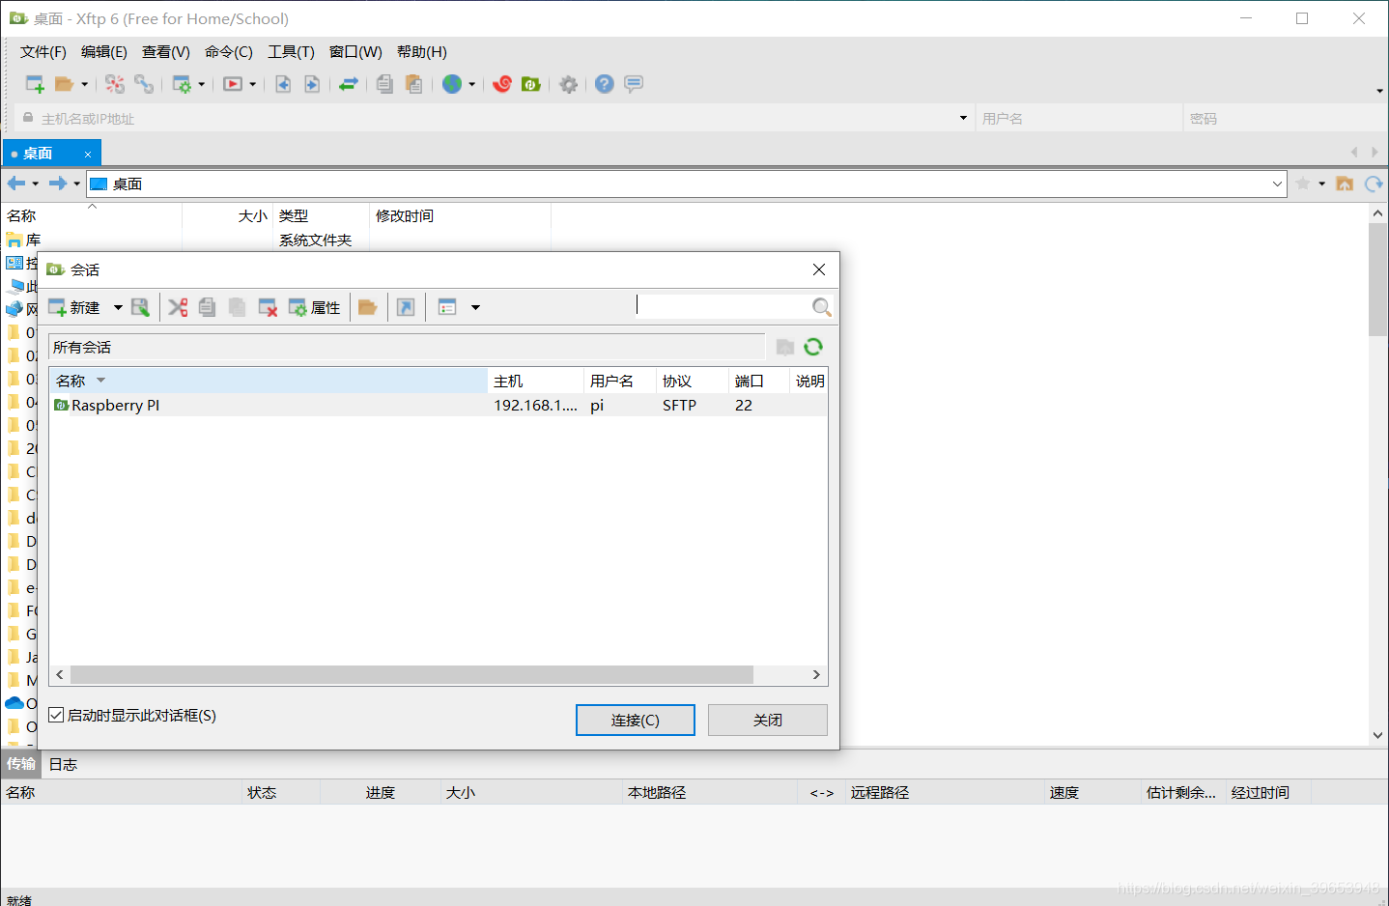Expand the back-arrow history dropdown
The width and height of the screenshot is (1389, 906).
(36, 184)
